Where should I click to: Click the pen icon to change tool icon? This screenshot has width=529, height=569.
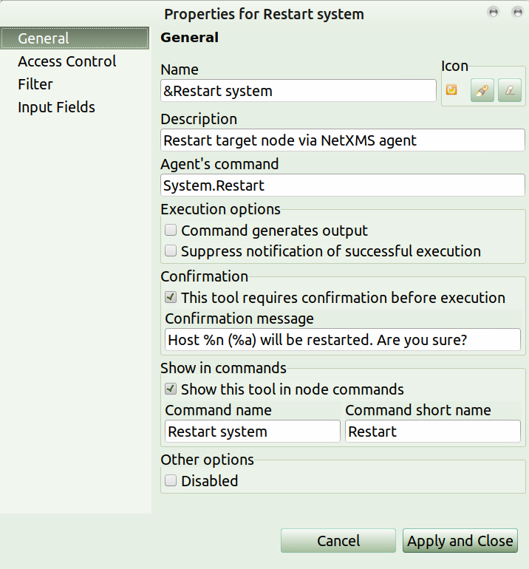482,91
